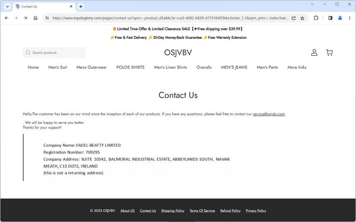The height and width of the screenshot is (222, 356).
Task: Select the Contact Us browser tab
Action: click(44, 7)
